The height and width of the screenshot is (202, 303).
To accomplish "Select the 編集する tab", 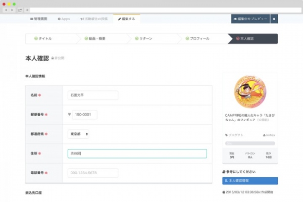I will (x=127, y=19).
